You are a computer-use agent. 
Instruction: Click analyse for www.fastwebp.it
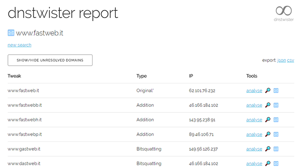(254, 134)
